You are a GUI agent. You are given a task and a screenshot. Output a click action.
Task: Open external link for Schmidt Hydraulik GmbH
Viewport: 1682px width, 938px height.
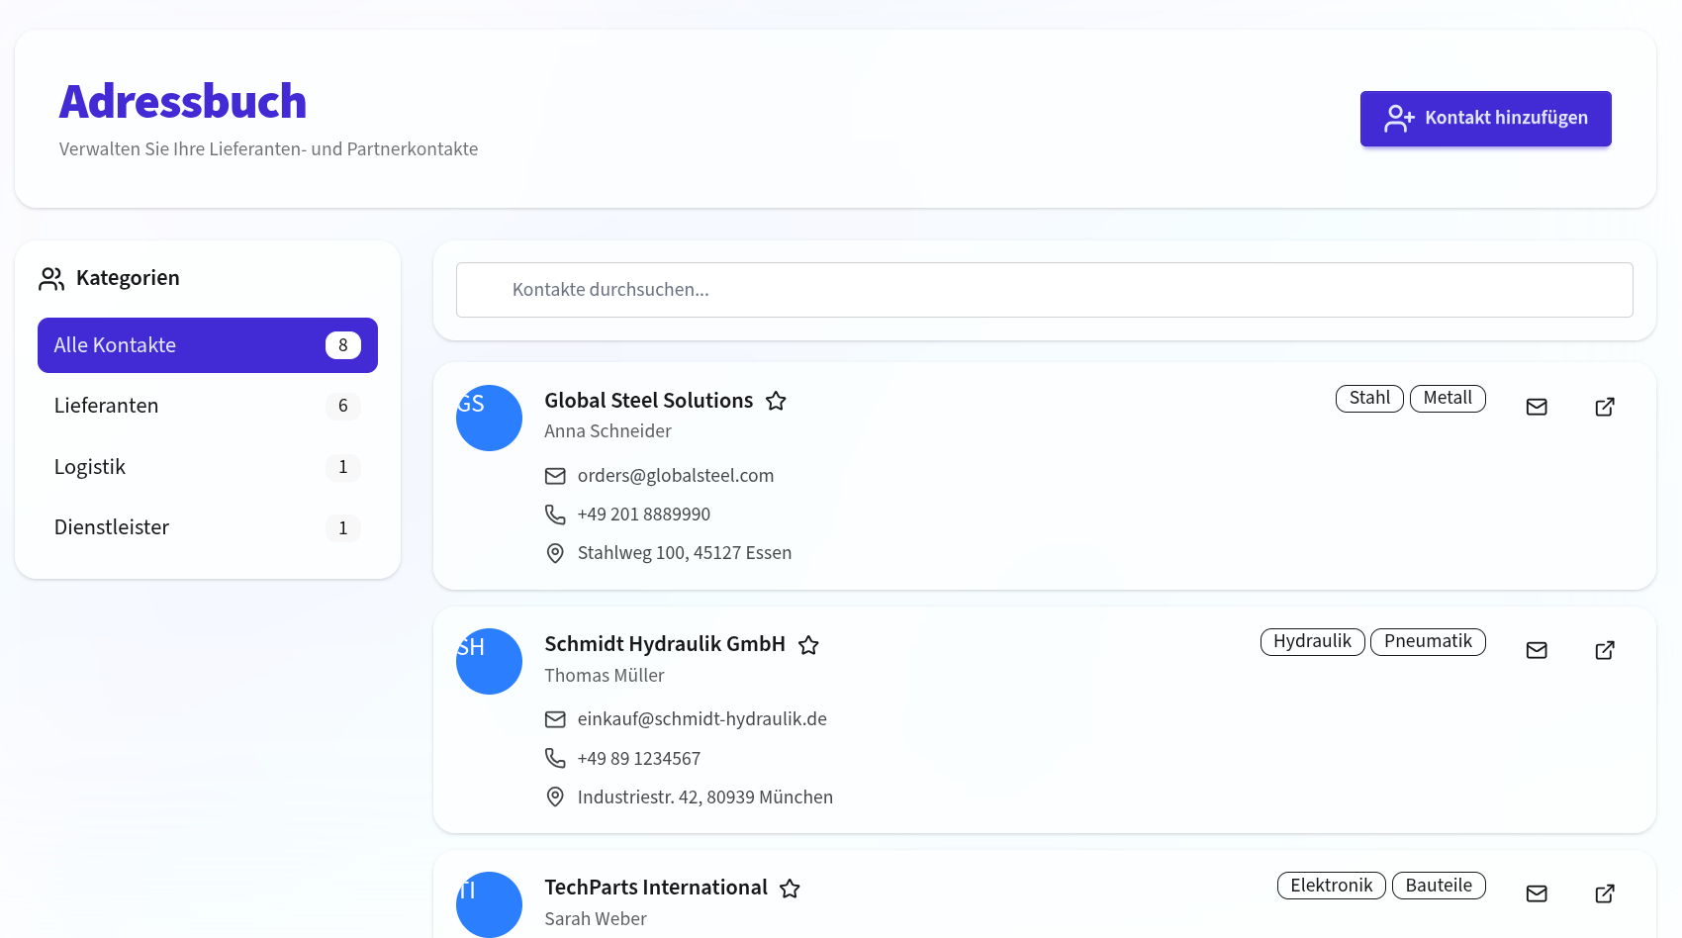1604,650
